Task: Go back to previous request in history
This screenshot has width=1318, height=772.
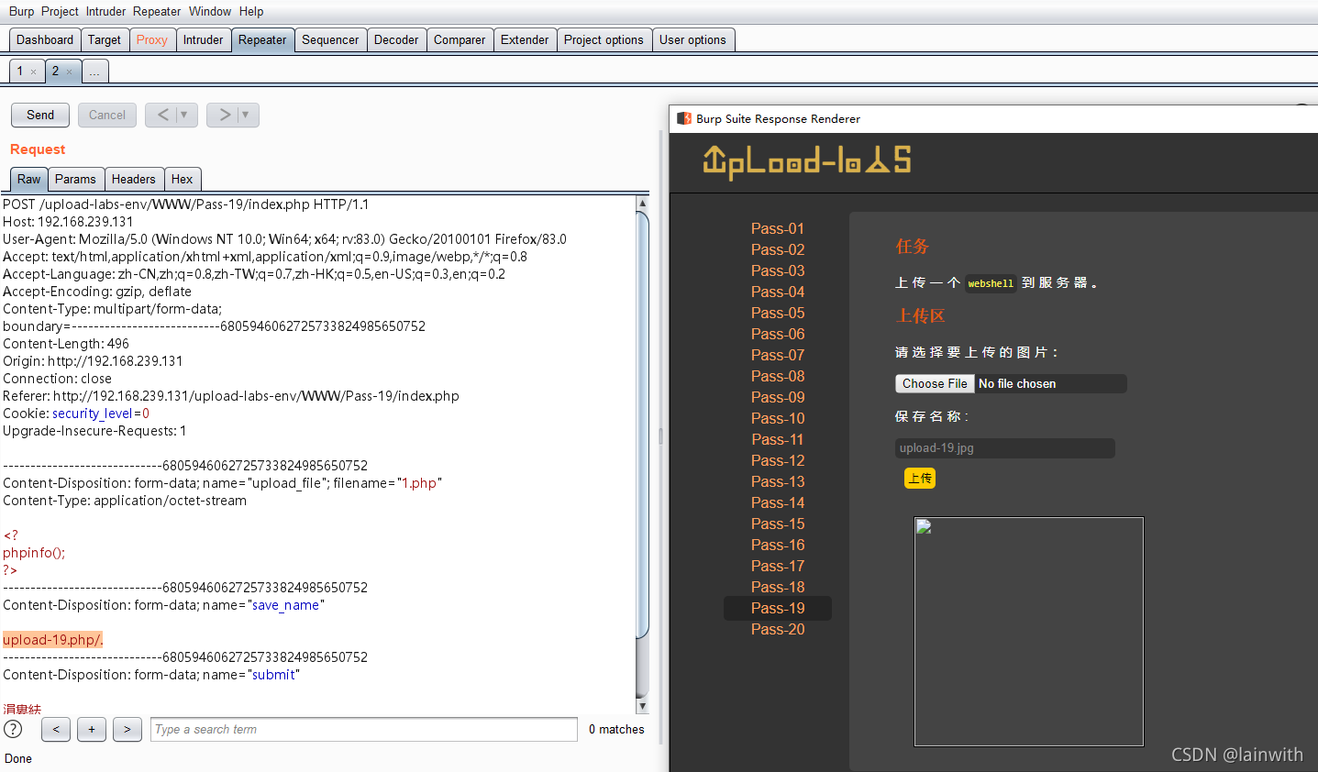Action: [163, 115]
